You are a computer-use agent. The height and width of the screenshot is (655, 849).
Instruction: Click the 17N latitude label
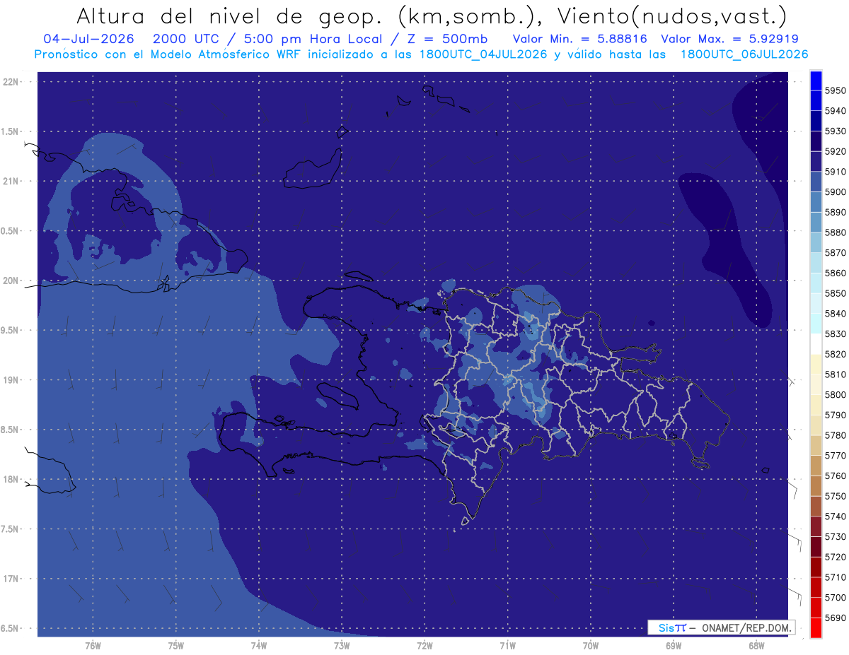(x=10, y=579)
